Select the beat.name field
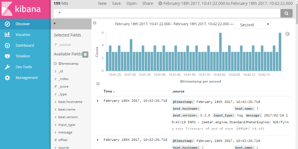The image size is (298, 149). (x=67, y=109)
